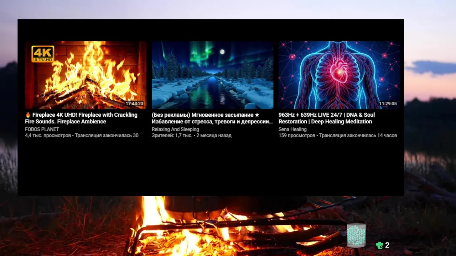Open the Fireplace 4K UHD video thumbnail

pos(85,75)
